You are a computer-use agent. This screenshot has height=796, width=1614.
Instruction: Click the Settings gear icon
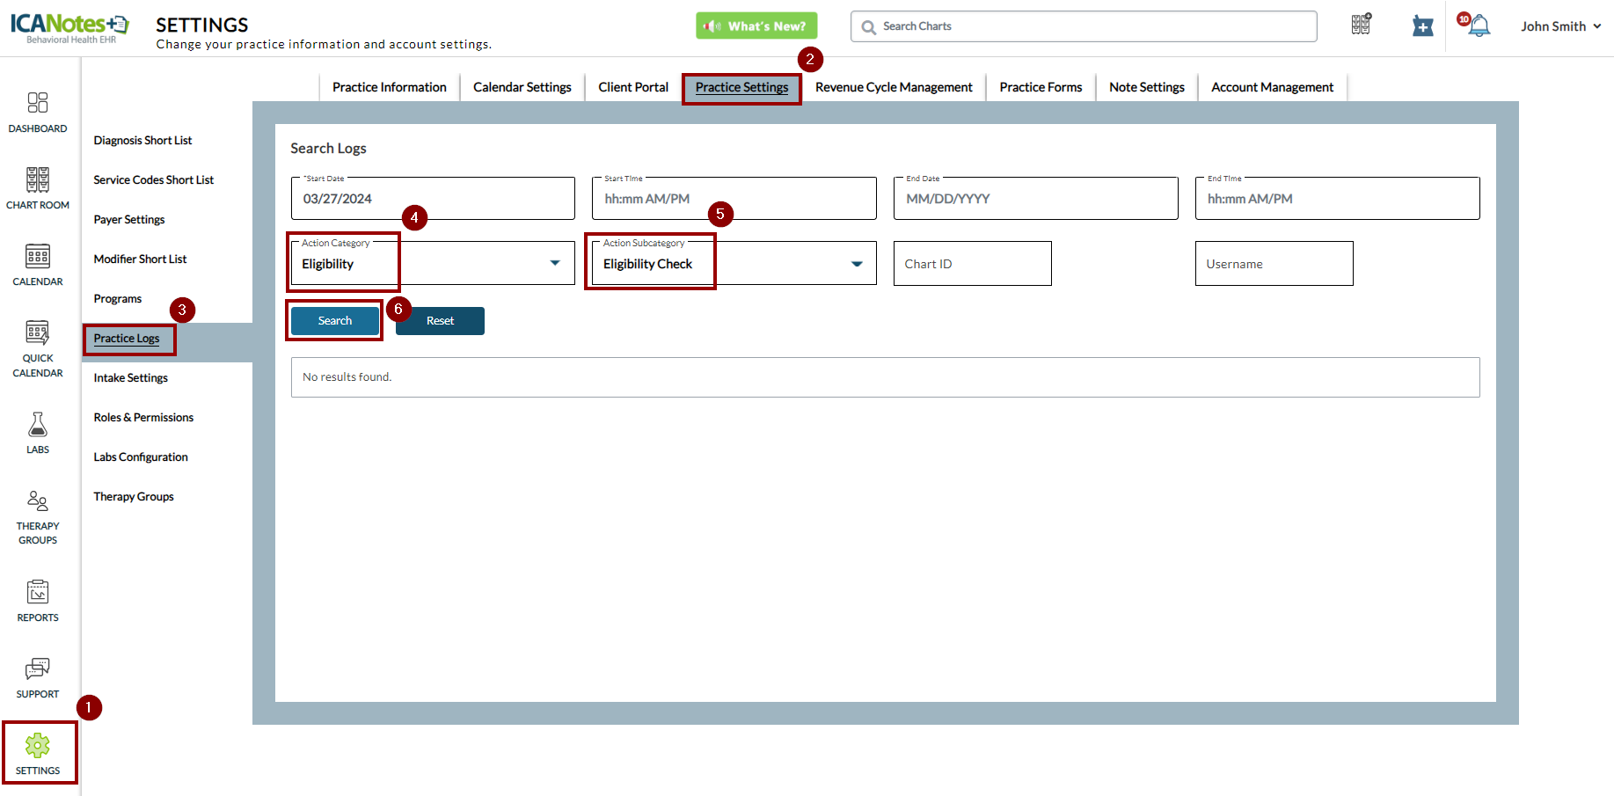[38, 746]
